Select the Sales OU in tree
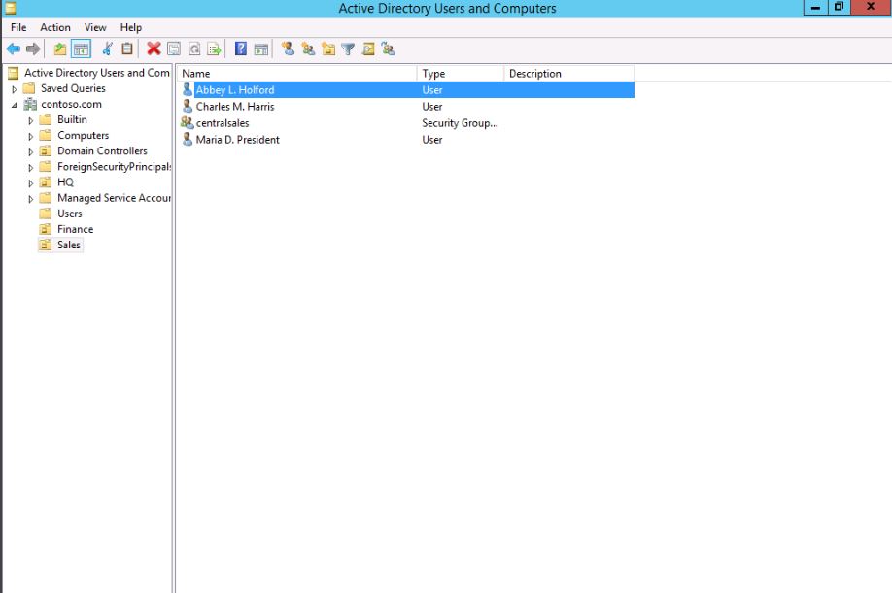The width and height of the screenshot is (892, 593). 69,245
